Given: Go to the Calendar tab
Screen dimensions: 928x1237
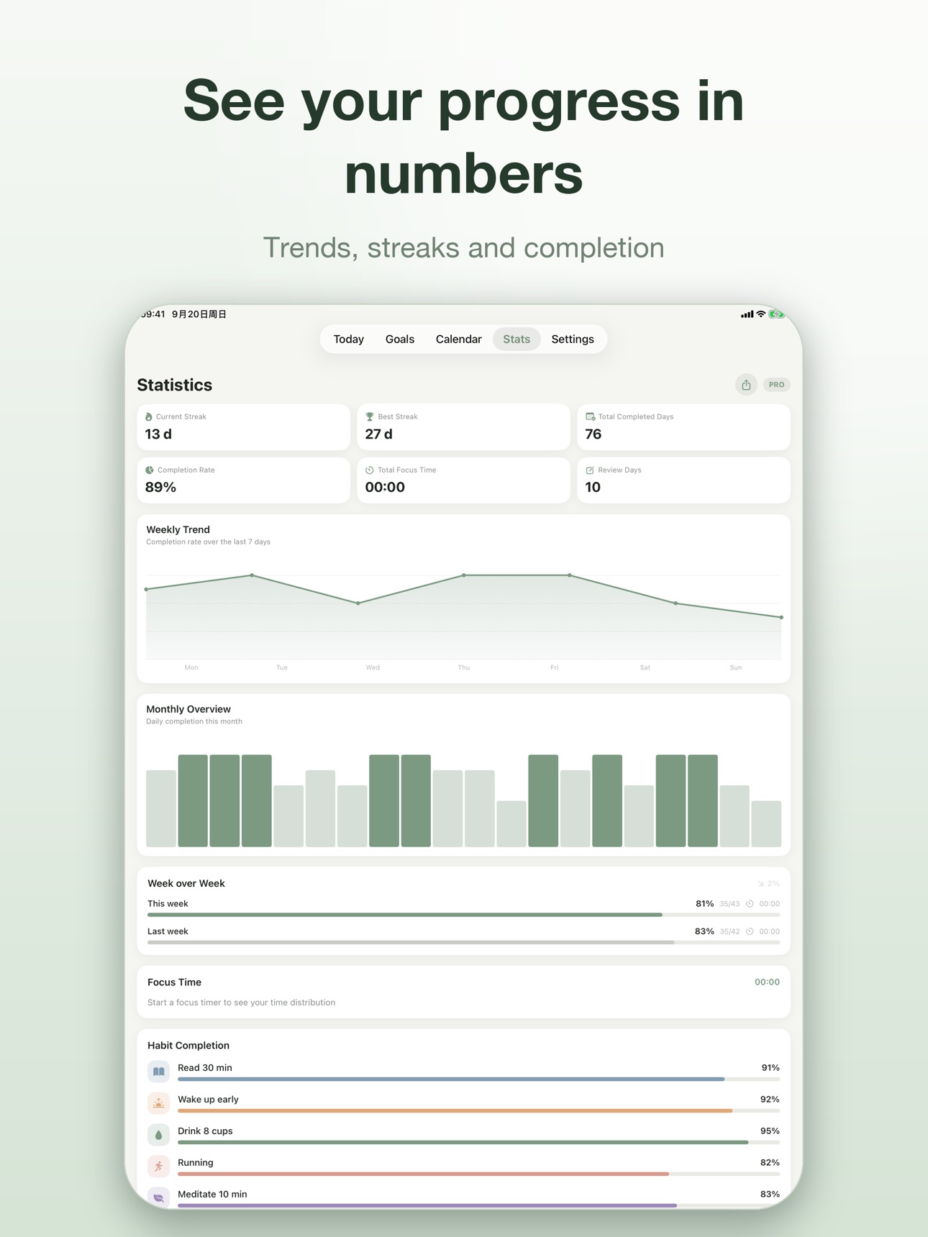Looking at the screenshot, I should coord(459,339).
